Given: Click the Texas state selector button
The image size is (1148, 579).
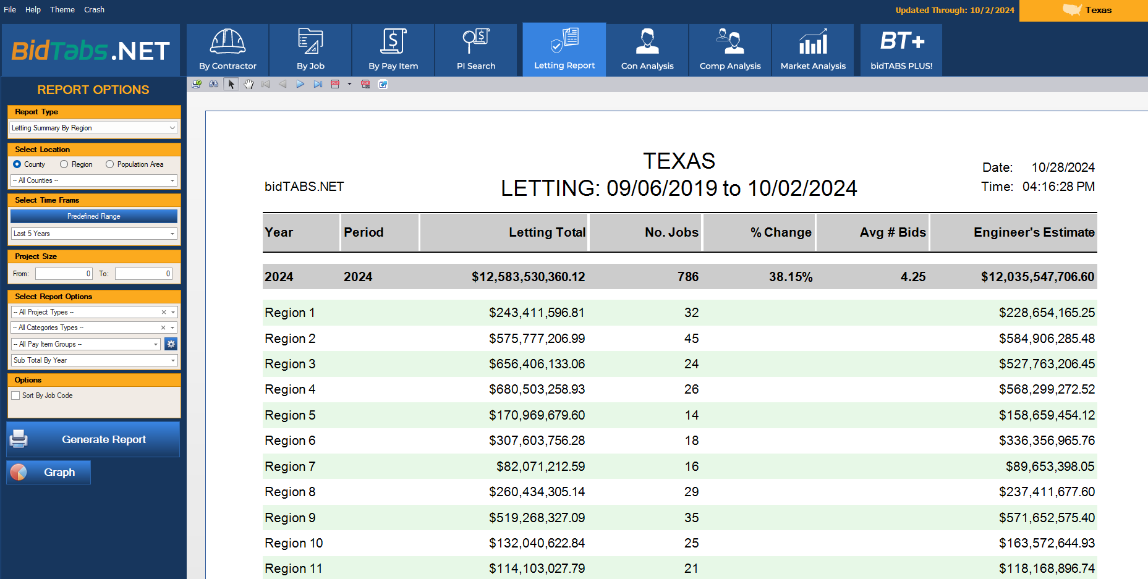Looking at the screenshot, I should [1084, 11].
